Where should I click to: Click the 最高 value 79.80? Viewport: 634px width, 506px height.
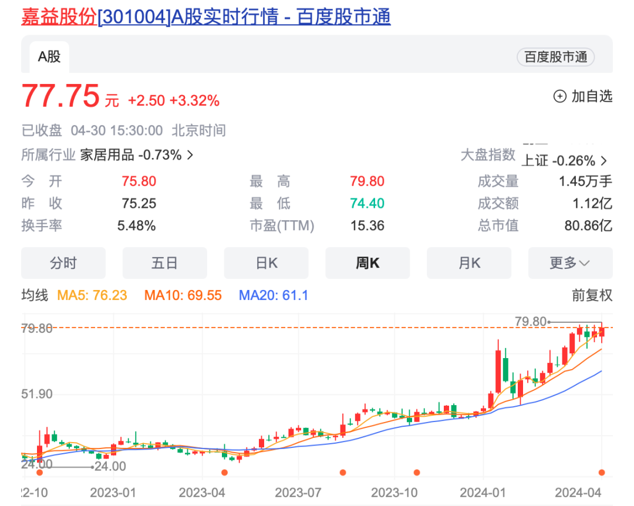pyautogui.click(x=367, y=181)
